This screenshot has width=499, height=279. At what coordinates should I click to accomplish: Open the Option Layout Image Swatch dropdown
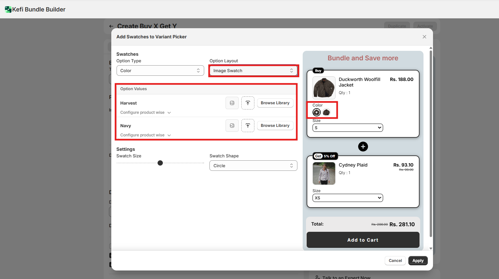click(253, 70)
